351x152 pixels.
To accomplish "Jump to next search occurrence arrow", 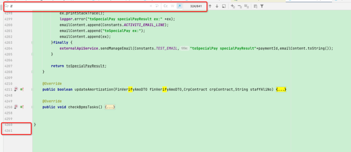I will tap(217, 6).
